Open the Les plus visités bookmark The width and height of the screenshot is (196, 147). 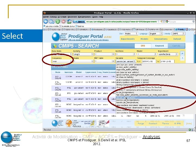click(x=51, y=26)
